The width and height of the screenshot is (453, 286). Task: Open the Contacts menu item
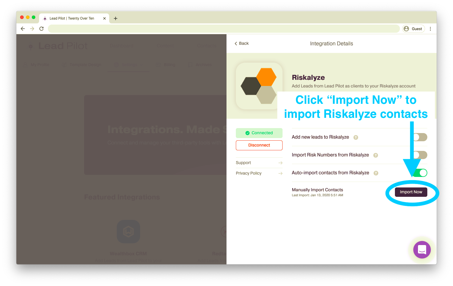(207, 46)
